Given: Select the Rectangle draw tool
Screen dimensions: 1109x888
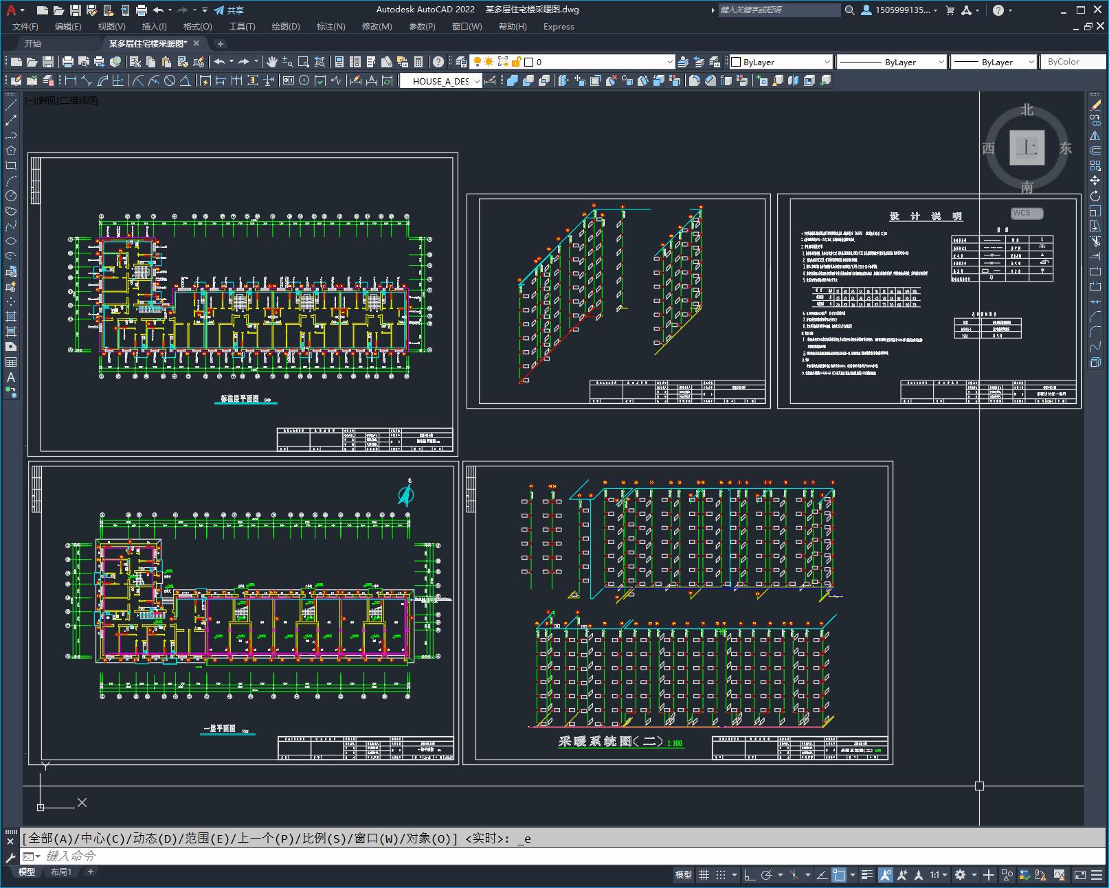Looking at the screenshot, I should 11,166.
